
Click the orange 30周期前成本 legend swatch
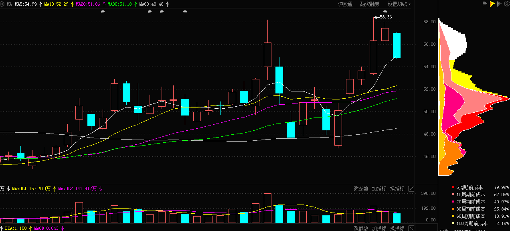coord(453,209)
